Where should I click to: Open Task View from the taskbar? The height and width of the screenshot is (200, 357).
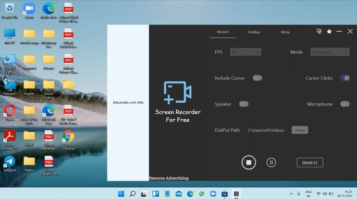(x=144, y=194)
